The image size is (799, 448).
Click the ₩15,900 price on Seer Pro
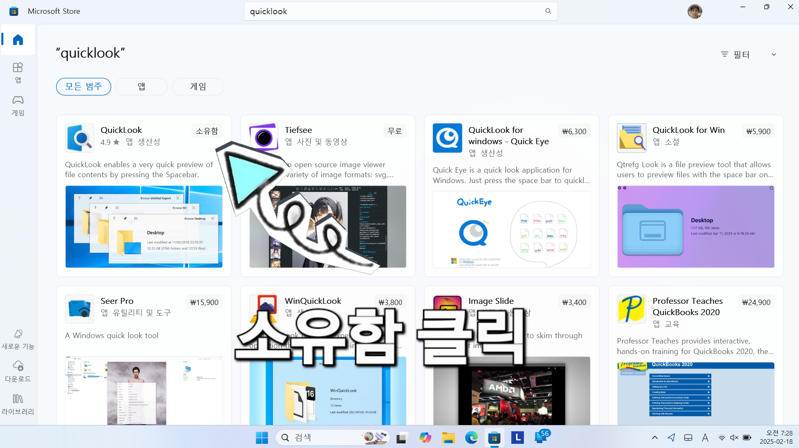click(204, 302)
